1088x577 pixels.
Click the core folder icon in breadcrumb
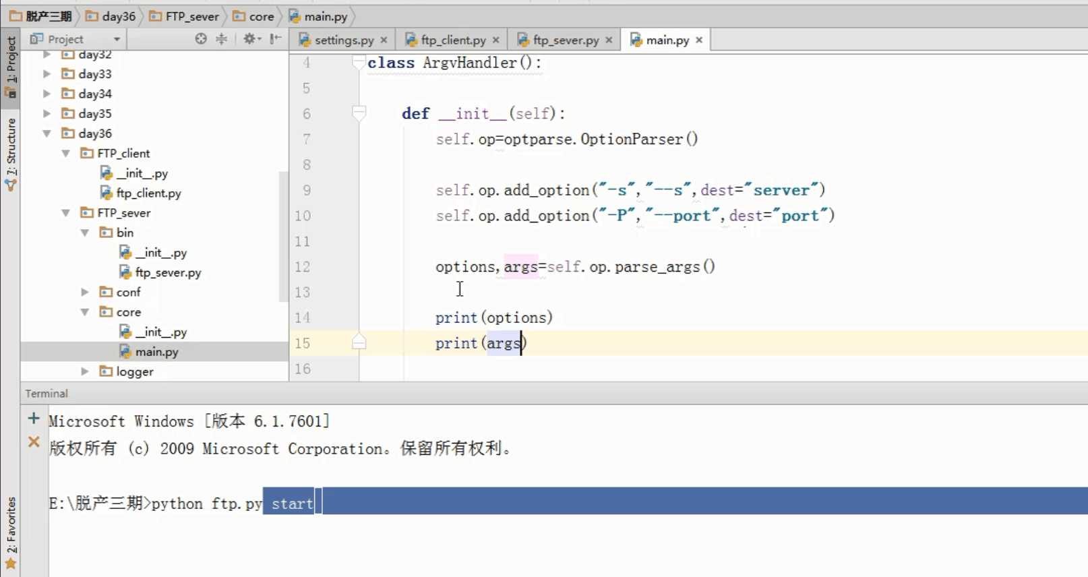click(x=239, y=16)
